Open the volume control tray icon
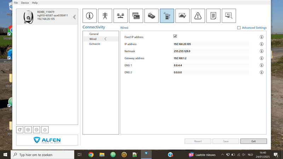The height and width of the screenshot is (159, 283). 244,155
